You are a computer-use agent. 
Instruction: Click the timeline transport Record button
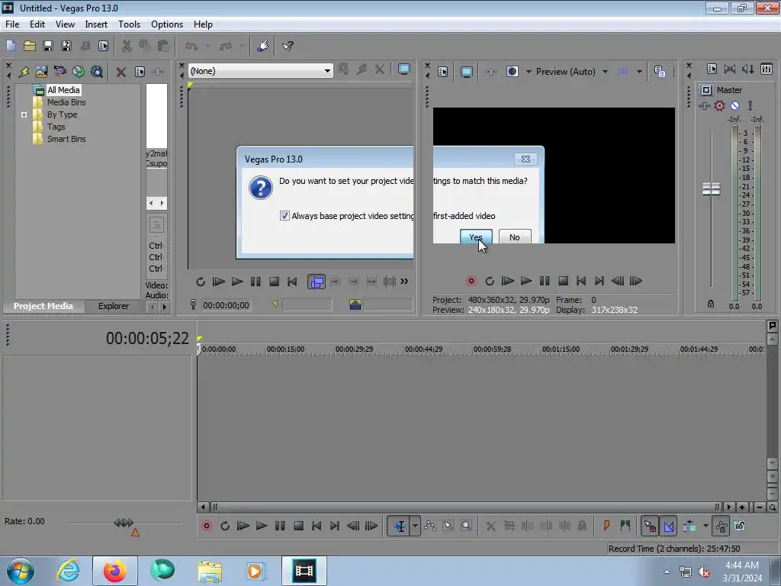point(206,526)
